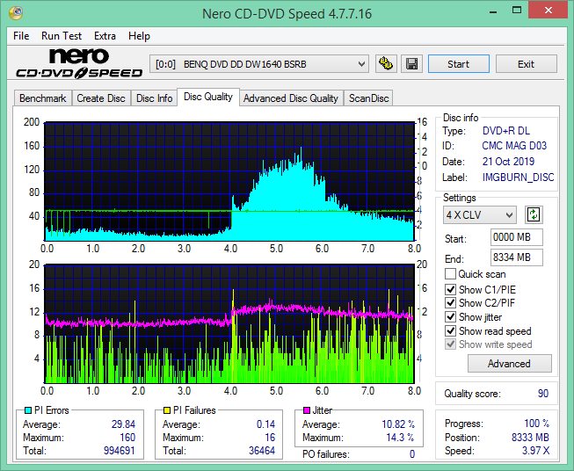
Task: Click the greyed Show write speed checkbox
Action: point(450,344)
